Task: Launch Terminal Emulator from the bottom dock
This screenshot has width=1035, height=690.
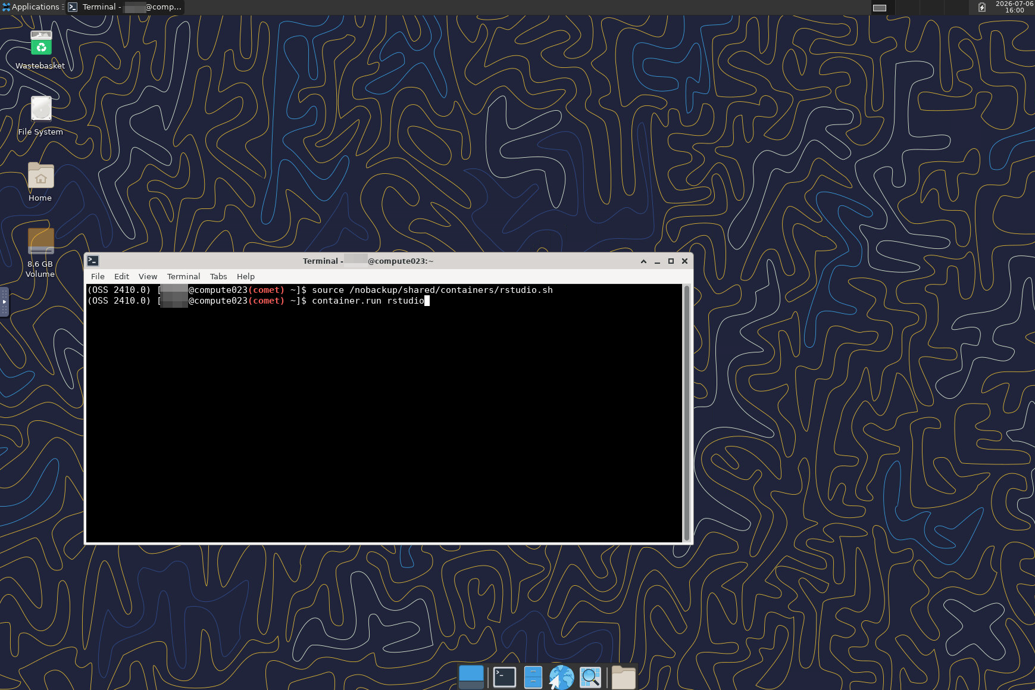Action: (x=505, y=677)
